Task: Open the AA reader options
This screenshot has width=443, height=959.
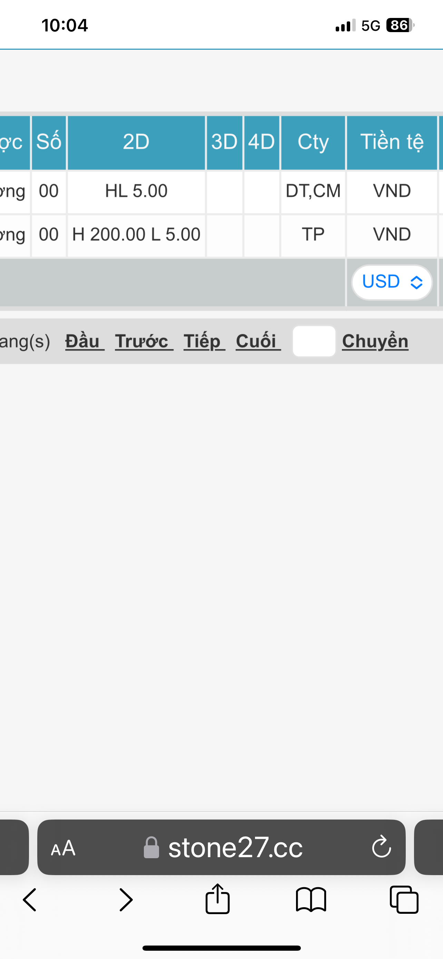Action: (x=63, y=848)
